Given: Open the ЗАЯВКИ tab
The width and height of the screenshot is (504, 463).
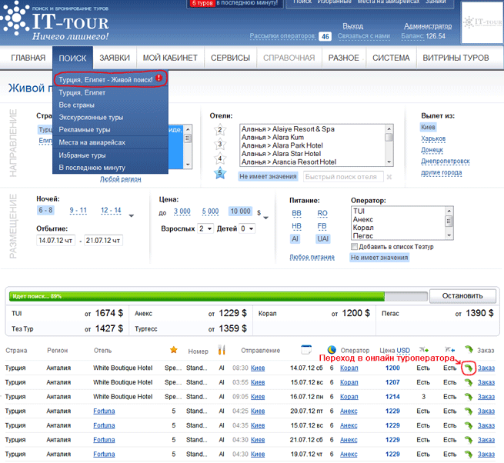Looking at the screenshot, I should [115, 58].
